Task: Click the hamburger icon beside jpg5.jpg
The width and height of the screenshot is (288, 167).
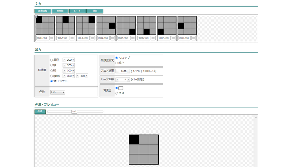Action: [x=133, y=38]
